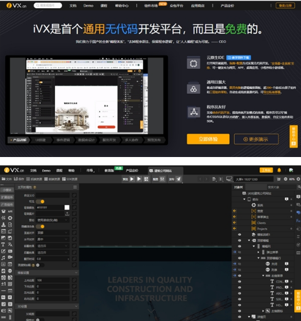Click the 立即体验 button on the homepage

click(x=208, y=139)
